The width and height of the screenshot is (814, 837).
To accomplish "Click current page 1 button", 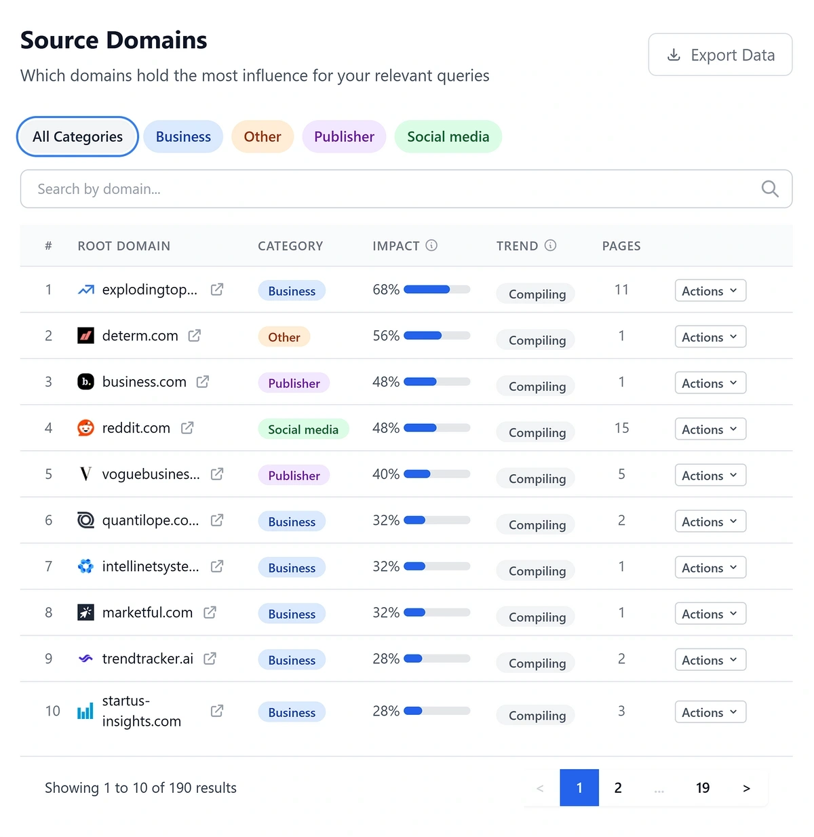I will pos(579,787).
